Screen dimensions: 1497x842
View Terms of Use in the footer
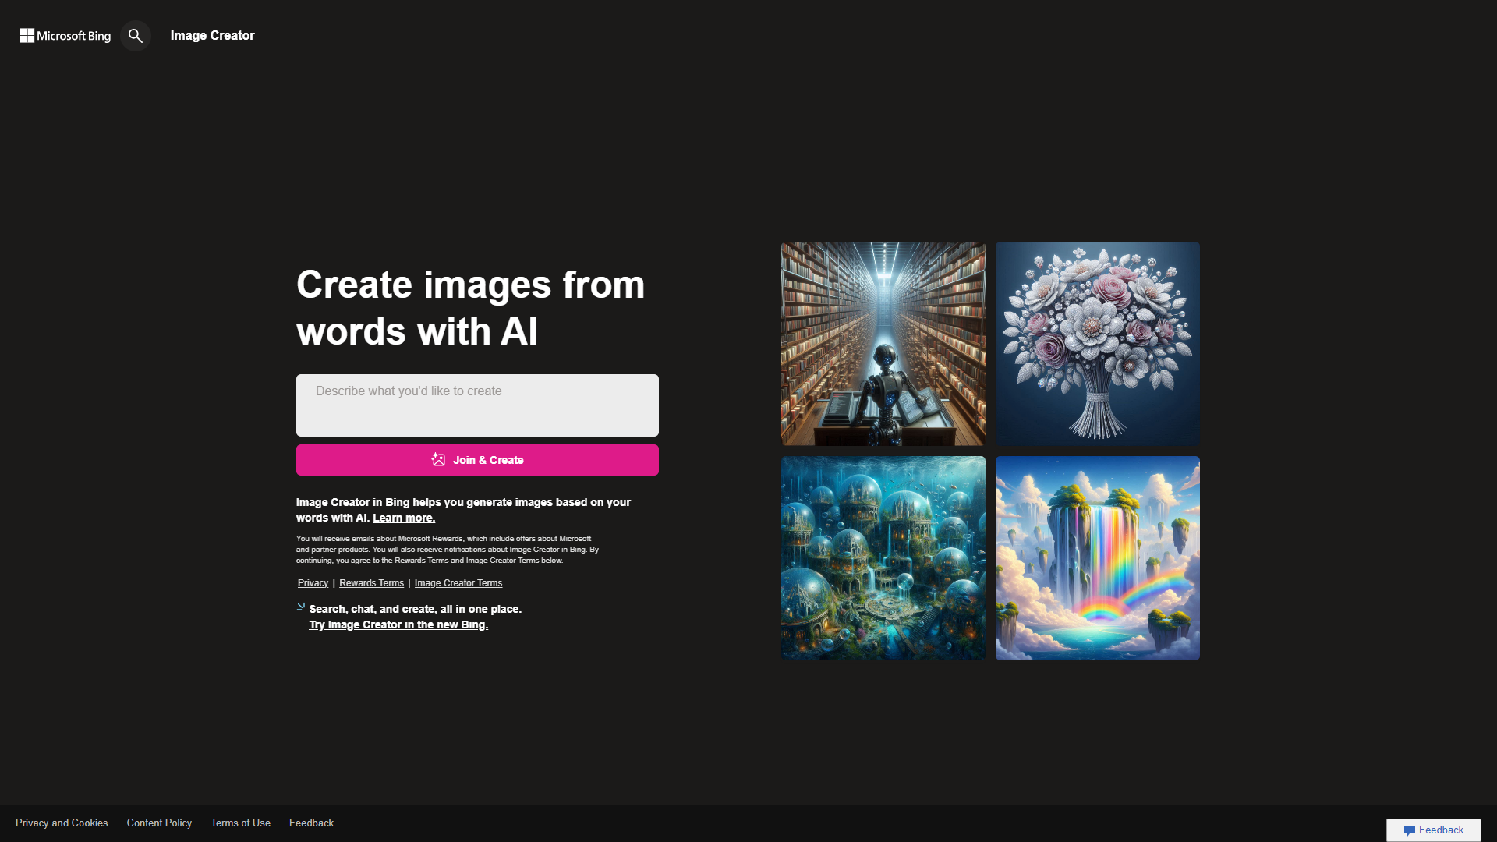pos(240,823)
